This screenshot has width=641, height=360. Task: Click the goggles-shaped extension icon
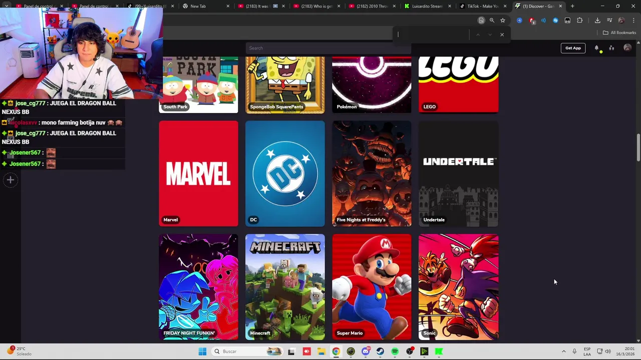(x=567, y=20)
